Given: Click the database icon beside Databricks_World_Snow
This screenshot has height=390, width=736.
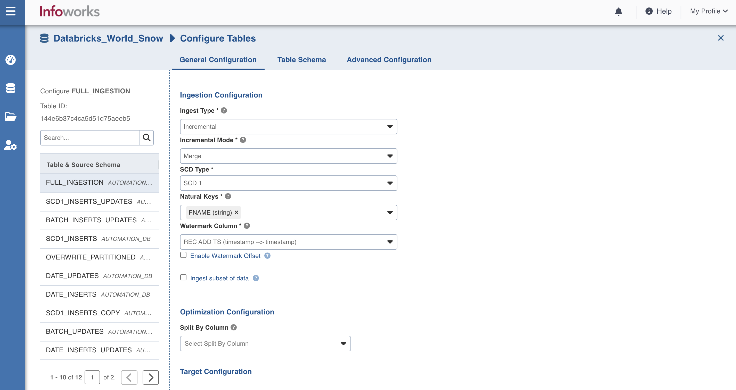Looking at the screenshot, I should pos(44,38).
